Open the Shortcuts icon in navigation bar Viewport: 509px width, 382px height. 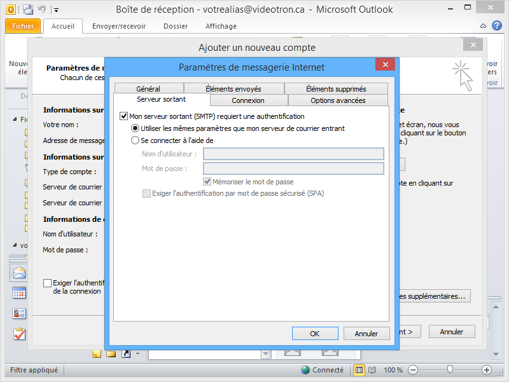coord(126,354)
